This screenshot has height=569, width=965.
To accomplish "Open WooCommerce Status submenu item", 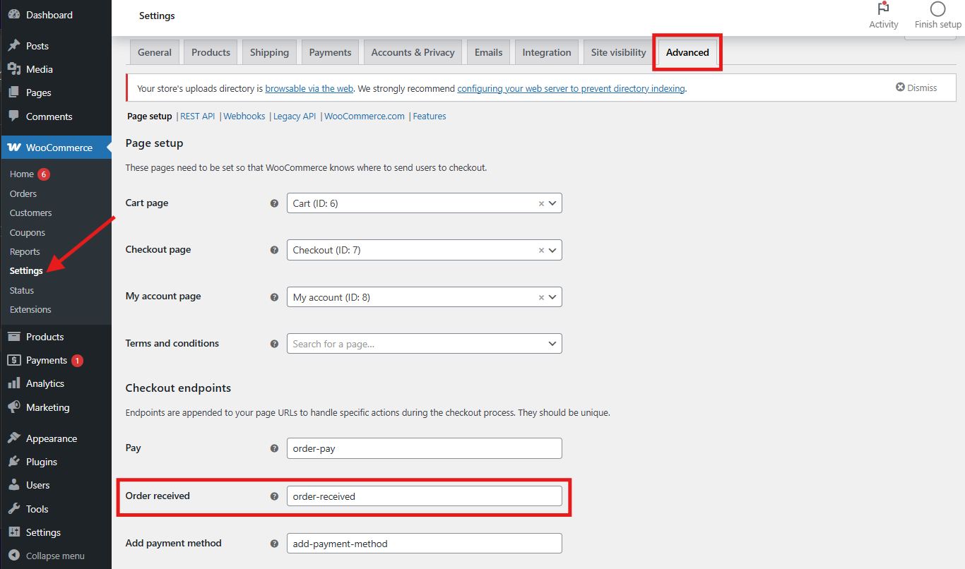I will coord(22,290).
